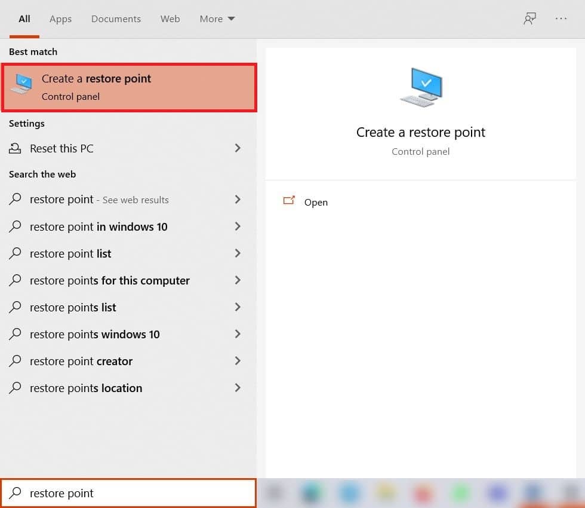Image resolution: width=585 pixels, height=508 pixels.
Task: Click the Create a restore point shield thumbnail
Action: (x=21, y=84)
